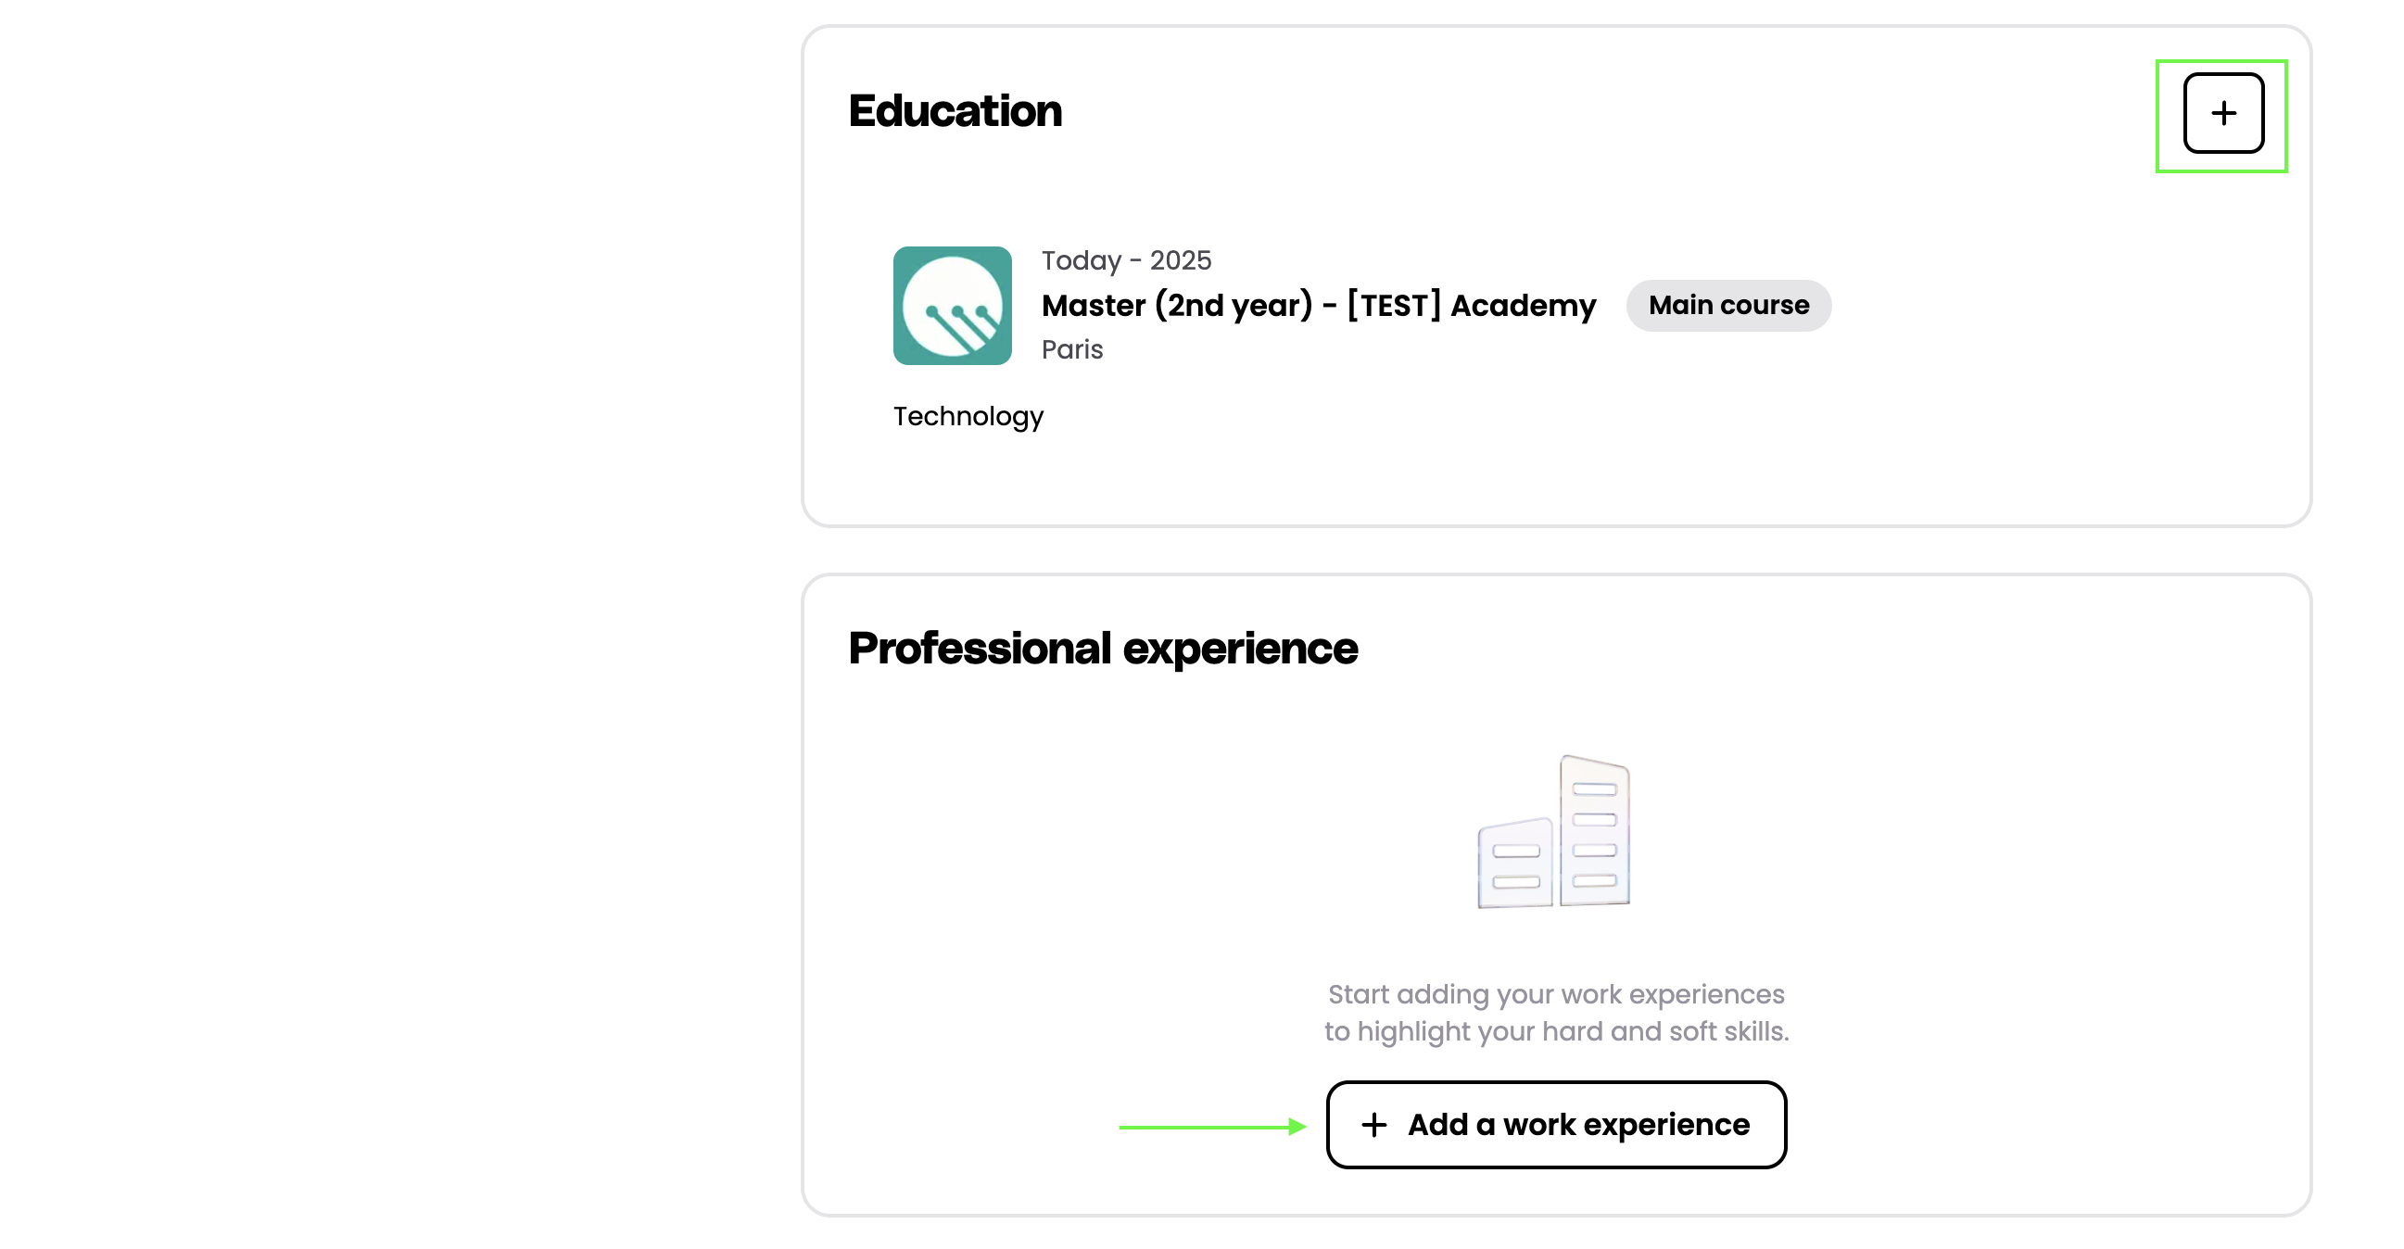Click the 'Start adding your work experiences' text
Viewport: 2404px width, 1249px height.
[x=1556, y=994]
